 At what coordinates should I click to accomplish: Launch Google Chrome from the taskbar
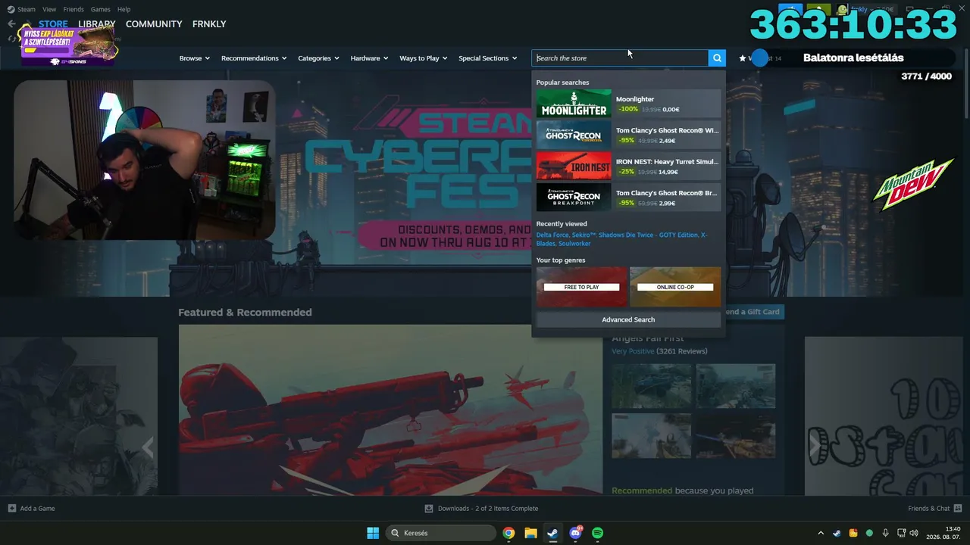[508, 533]
